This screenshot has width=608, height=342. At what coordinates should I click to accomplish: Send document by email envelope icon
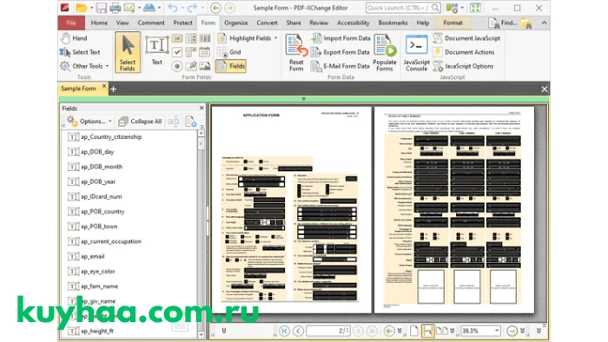click(x=129, y=8)
